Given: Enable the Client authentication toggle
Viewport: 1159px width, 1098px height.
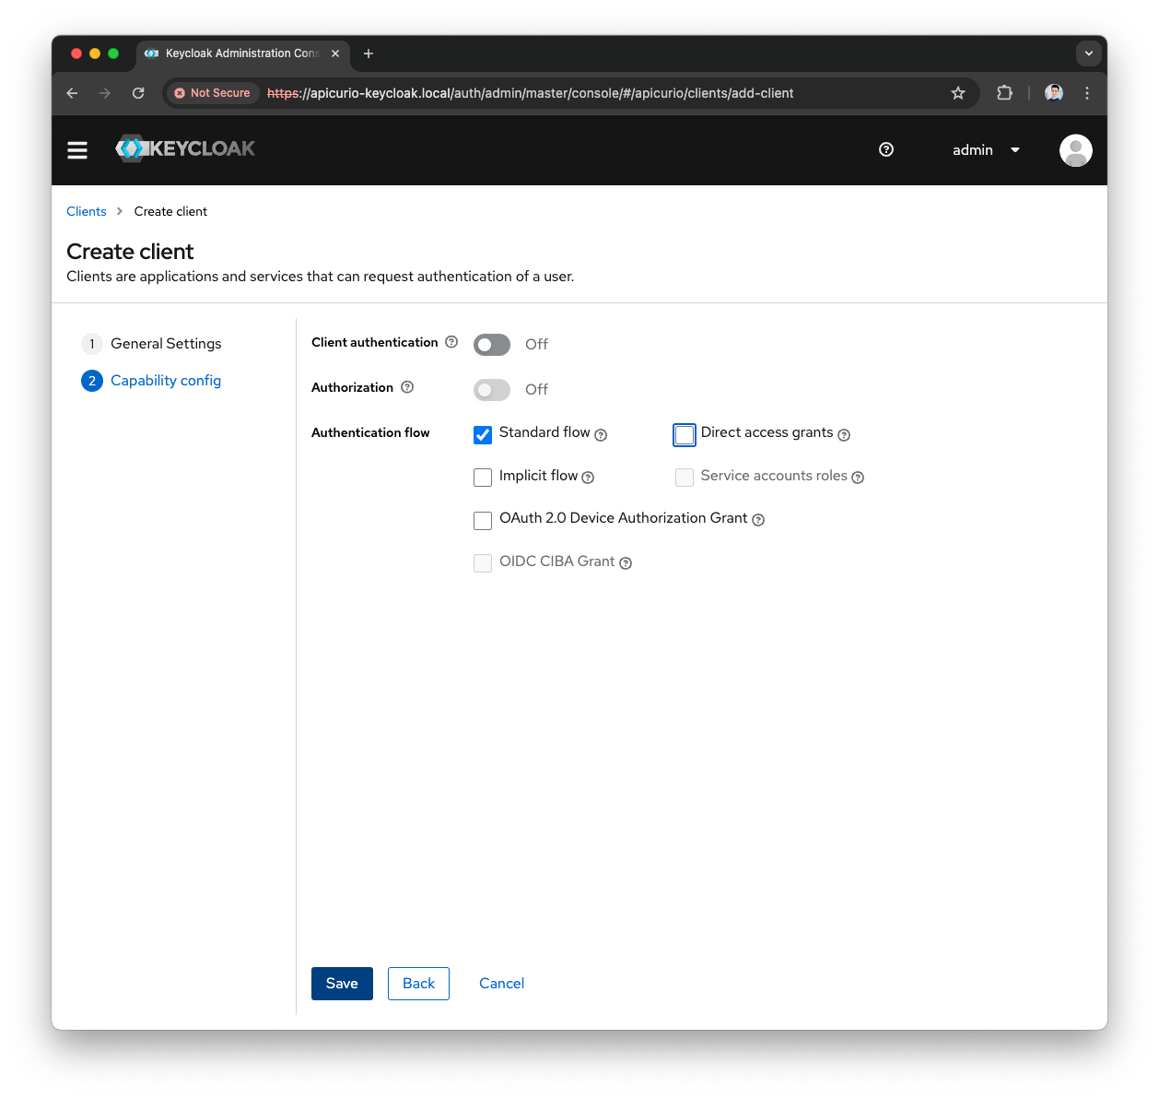Looking at the screenshot, I should pos(491,344).
